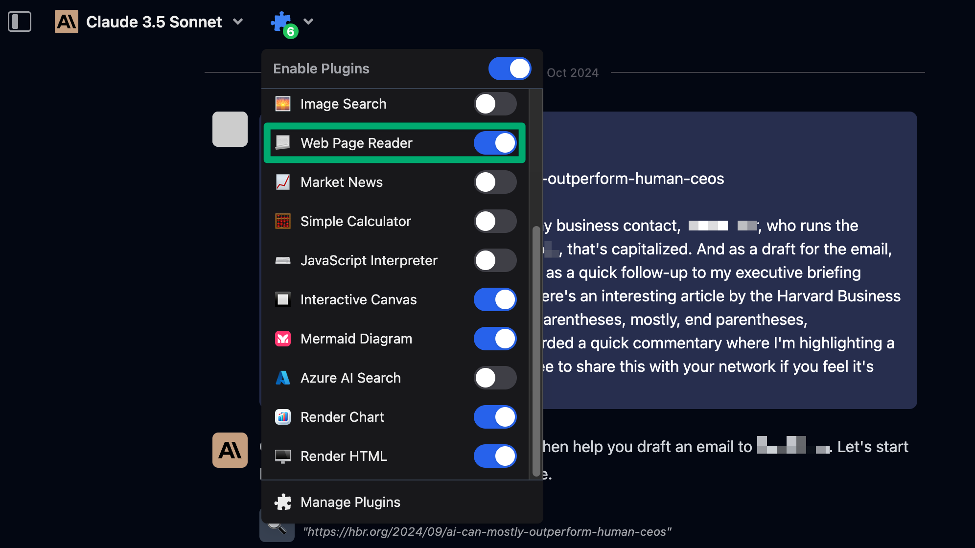Image resolution: width=975 pixels, height=548 pixels.
Task: Click the Enable Plugins header label
Action: (321, 68)
